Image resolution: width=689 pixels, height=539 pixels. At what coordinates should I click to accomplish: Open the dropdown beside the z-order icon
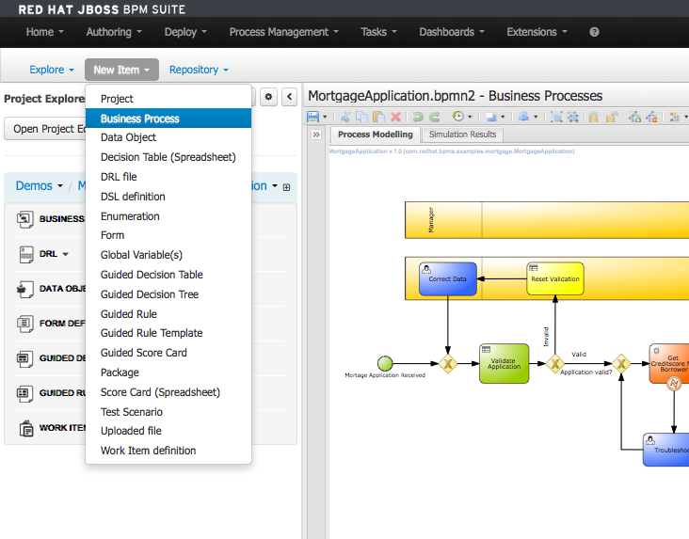click(503, 117)
